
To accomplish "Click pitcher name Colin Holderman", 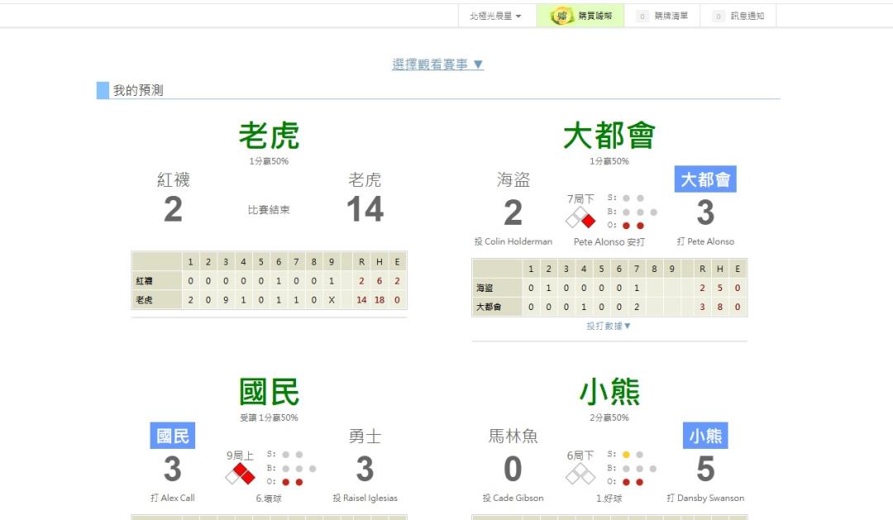I will tap(518, 241).
